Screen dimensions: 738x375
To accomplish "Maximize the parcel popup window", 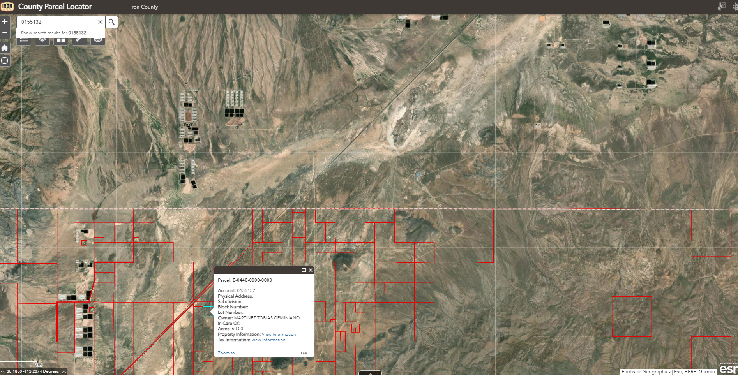I will click(305, 270).
